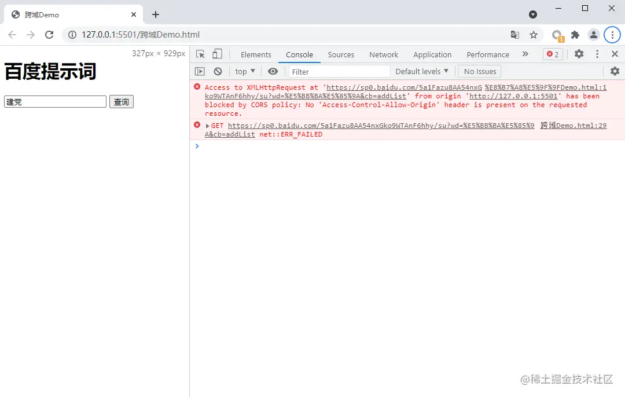Open the http://127.0.0.1:5501 origin link

(x=513, y=96)
